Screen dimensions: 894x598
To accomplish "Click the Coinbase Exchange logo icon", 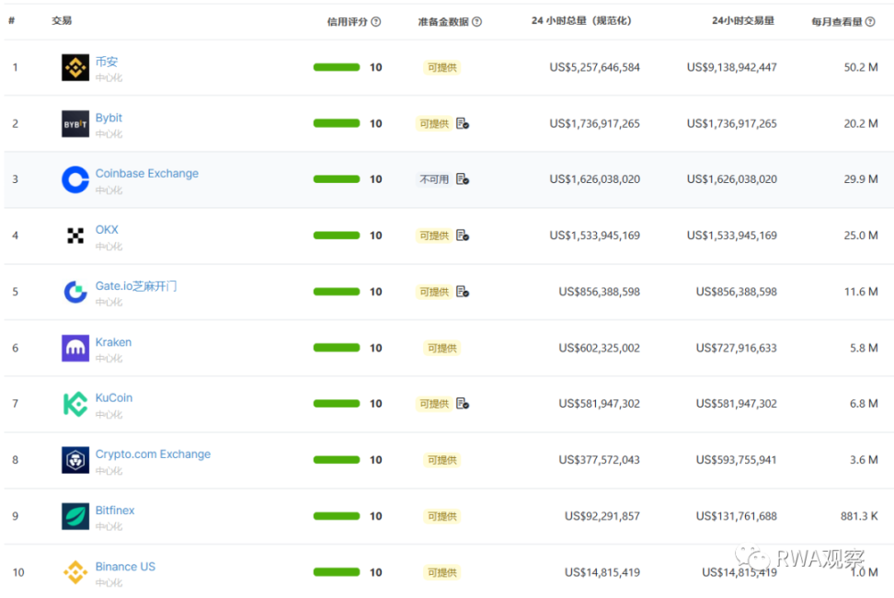I will click(75, 179).
